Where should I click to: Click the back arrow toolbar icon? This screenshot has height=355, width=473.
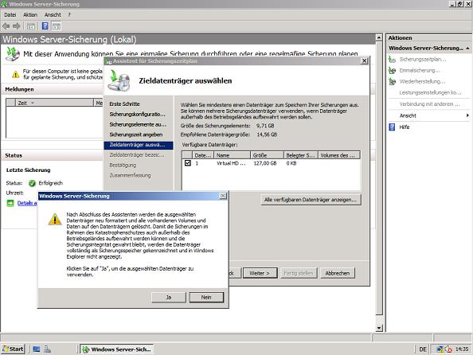point(6,26)
